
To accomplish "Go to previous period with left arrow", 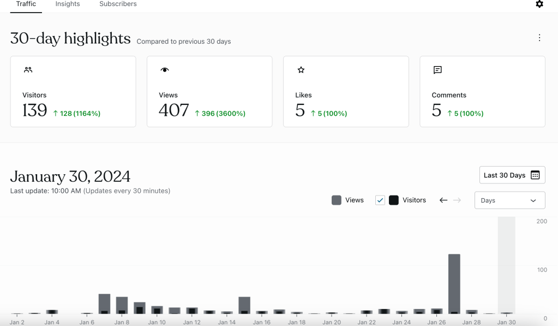I will [443, 200].
